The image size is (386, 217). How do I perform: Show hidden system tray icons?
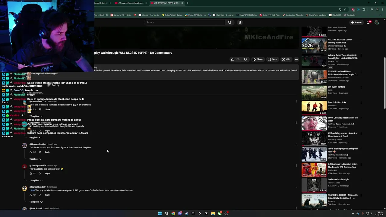coord(353,213)
